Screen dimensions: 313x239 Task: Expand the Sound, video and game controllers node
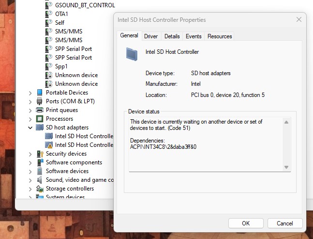(x=31, y=180)
